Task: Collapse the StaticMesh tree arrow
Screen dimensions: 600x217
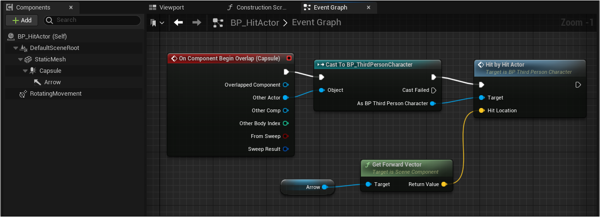Action: (x=20, y=59)
